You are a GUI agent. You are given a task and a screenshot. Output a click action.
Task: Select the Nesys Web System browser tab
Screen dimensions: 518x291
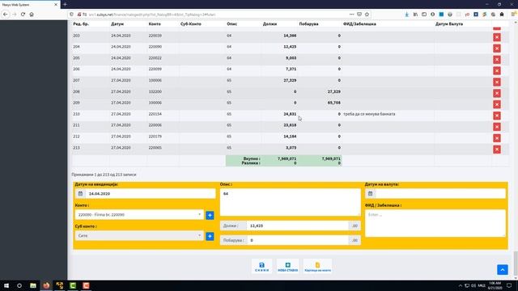coord(30,5)
